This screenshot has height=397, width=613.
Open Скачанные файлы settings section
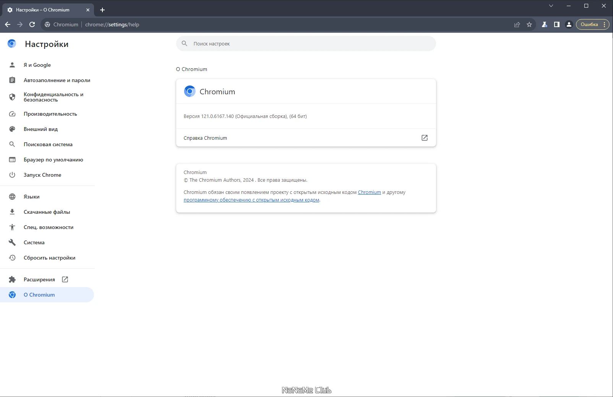click(x=47, y=212)
